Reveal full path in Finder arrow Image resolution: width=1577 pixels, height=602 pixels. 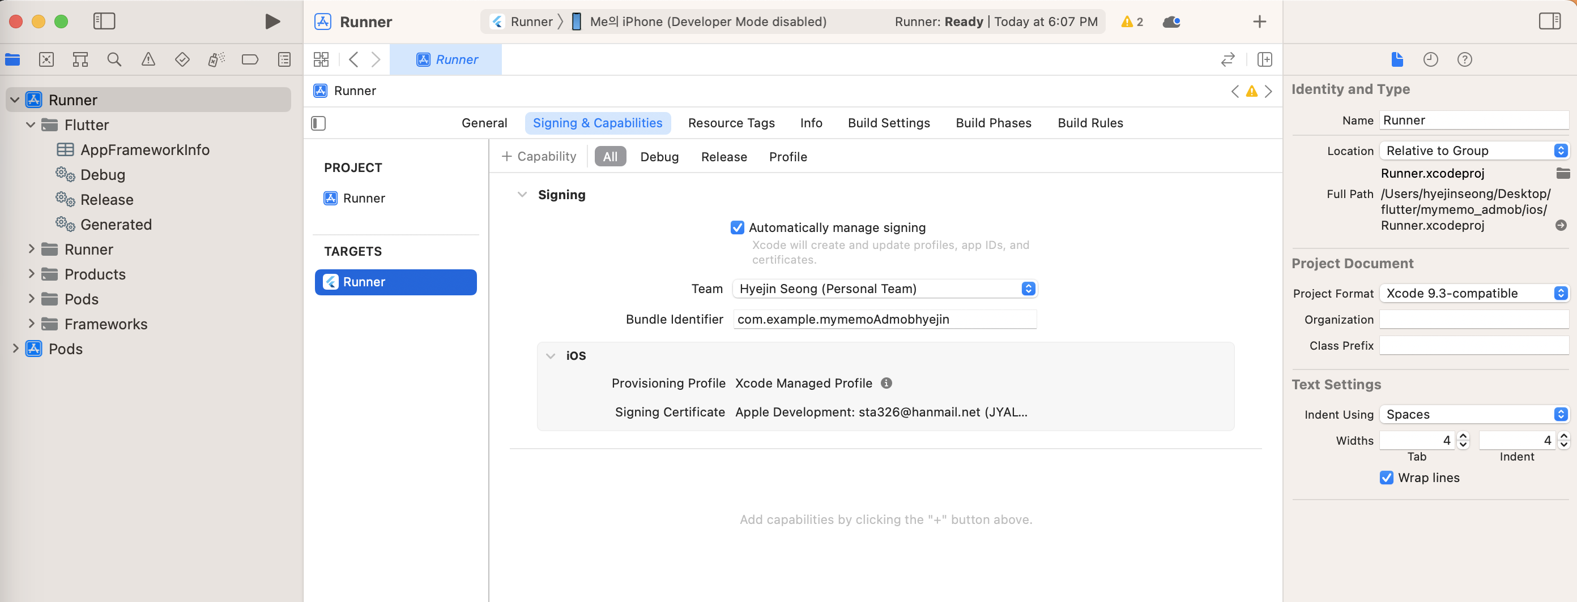(1561, 226)
